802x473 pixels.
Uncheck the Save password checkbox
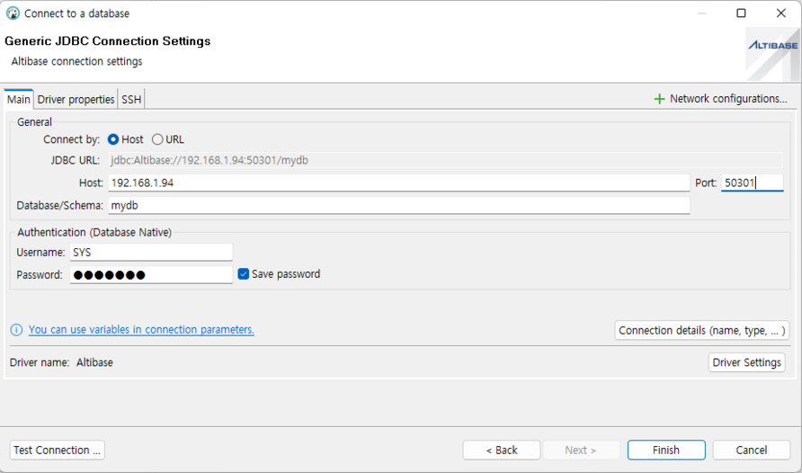click(x=243, y=274)
